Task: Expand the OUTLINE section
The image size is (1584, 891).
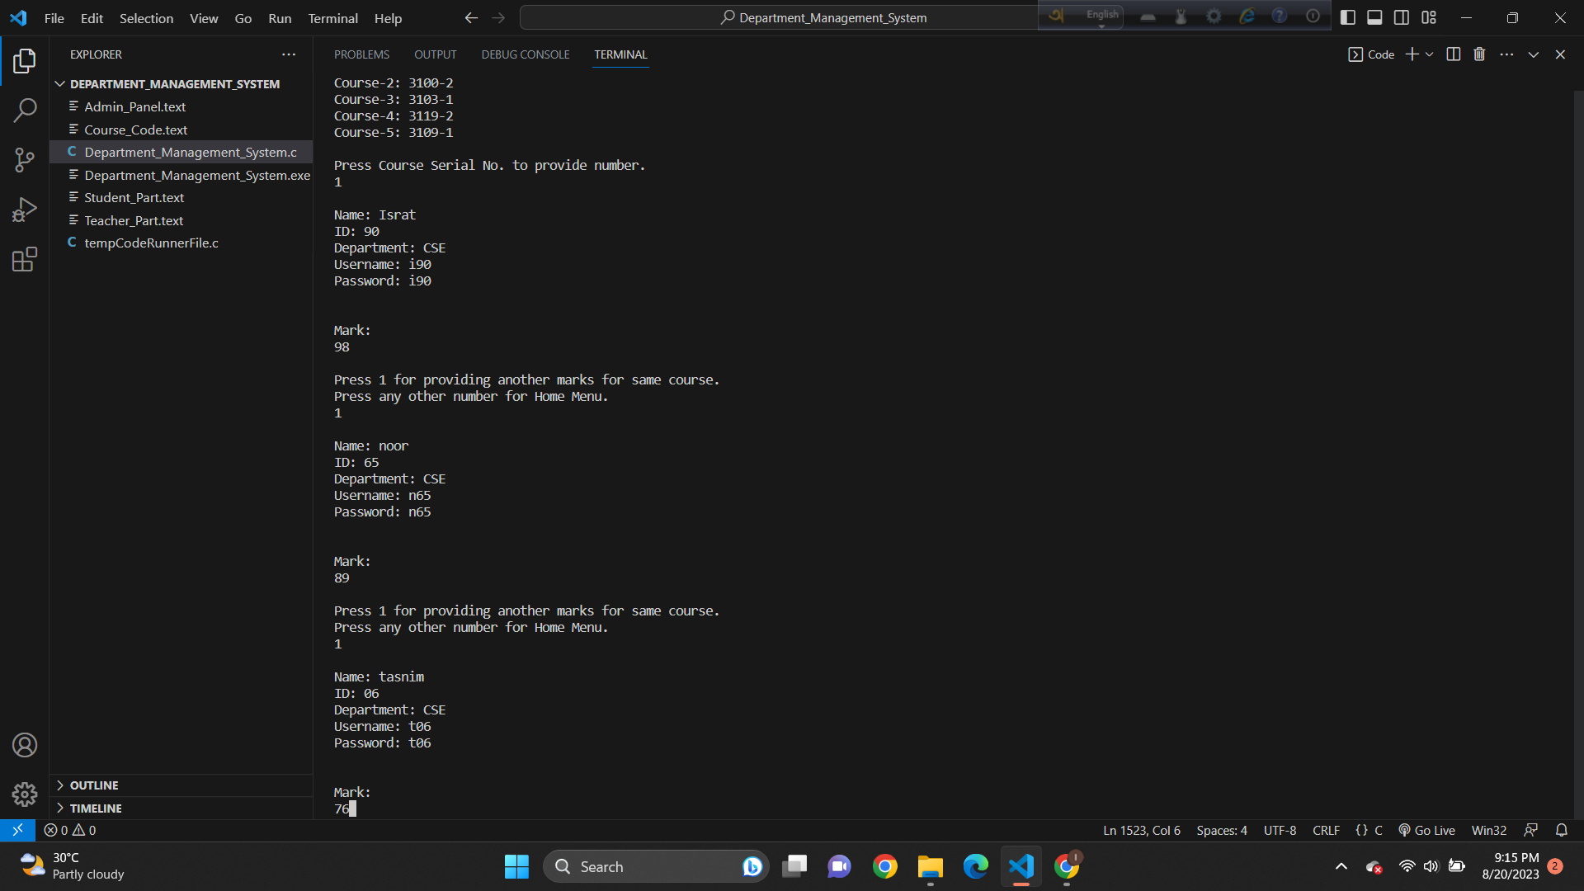Action: (94, 785)
